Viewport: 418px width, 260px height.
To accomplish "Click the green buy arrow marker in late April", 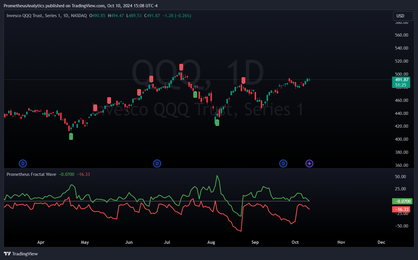I will point(71,136).
